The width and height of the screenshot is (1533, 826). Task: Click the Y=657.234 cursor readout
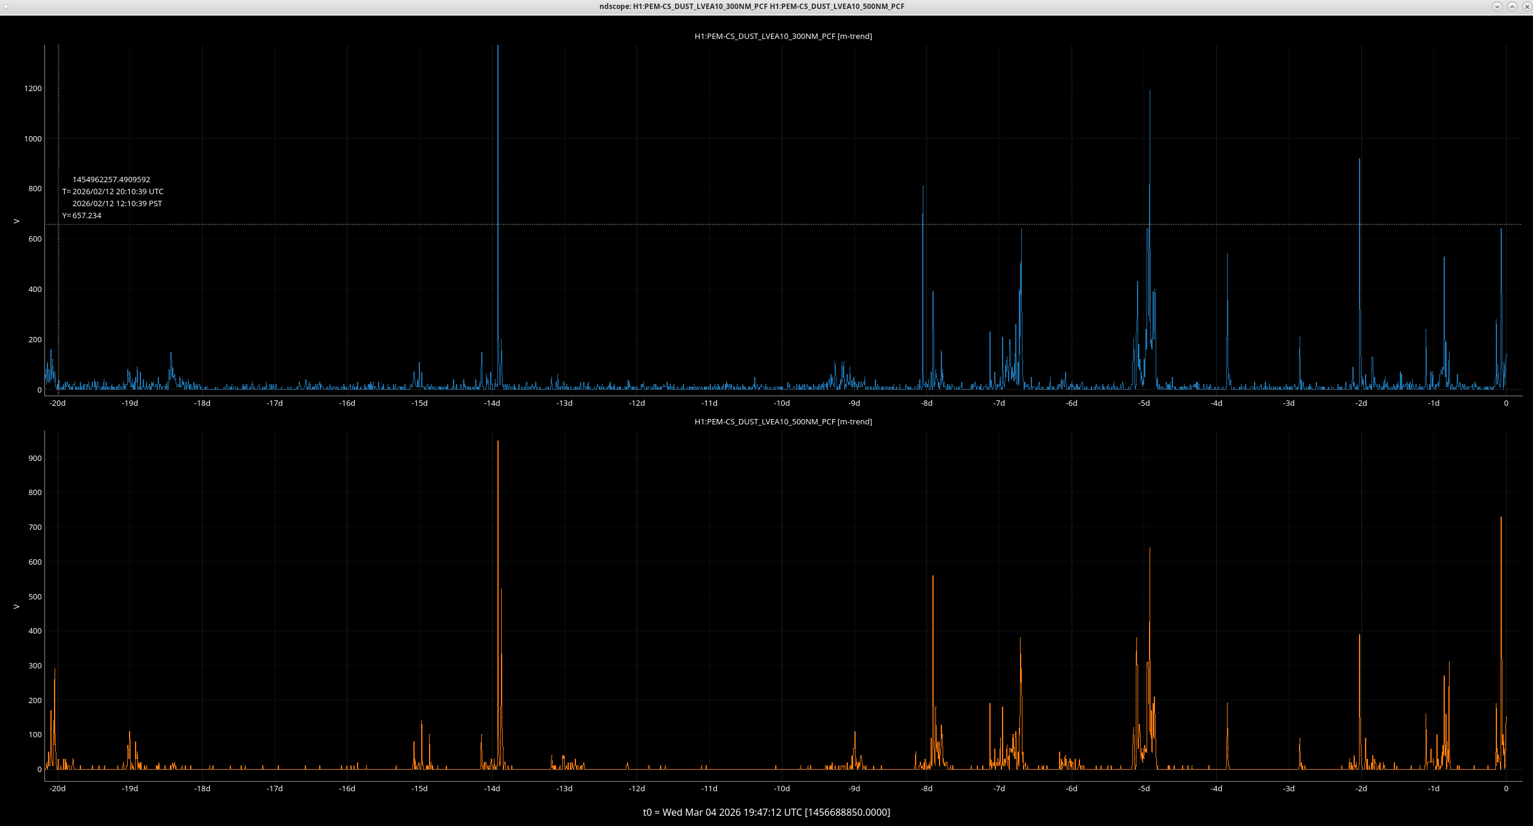(82, 216)
